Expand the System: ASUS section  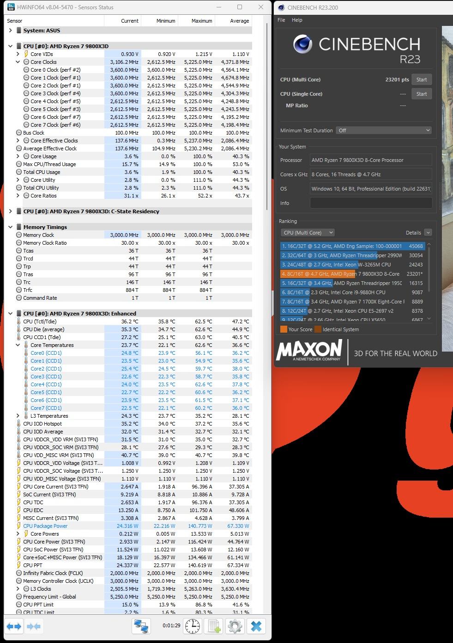coord(10,31)
